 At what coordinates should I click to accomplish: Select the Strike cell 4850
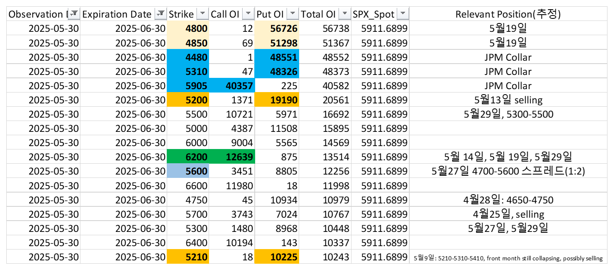[188, 43]
